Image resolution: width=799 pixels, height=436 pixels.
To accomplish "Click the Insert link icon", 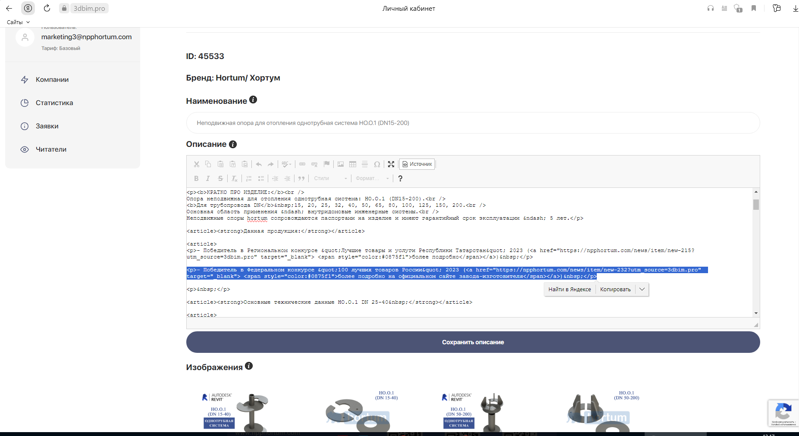I will [x=302, y=164].
